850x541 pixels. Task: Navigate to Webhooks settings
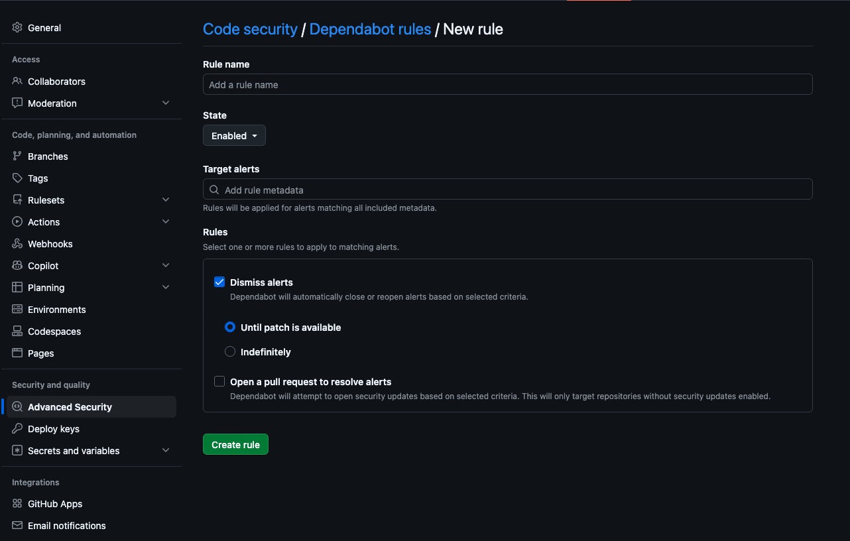pyautogui.click(x=91, y=244)
